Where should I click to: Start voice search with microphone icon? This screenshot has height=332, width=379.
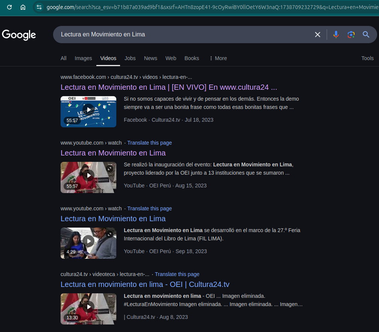(x=336, y=35)
